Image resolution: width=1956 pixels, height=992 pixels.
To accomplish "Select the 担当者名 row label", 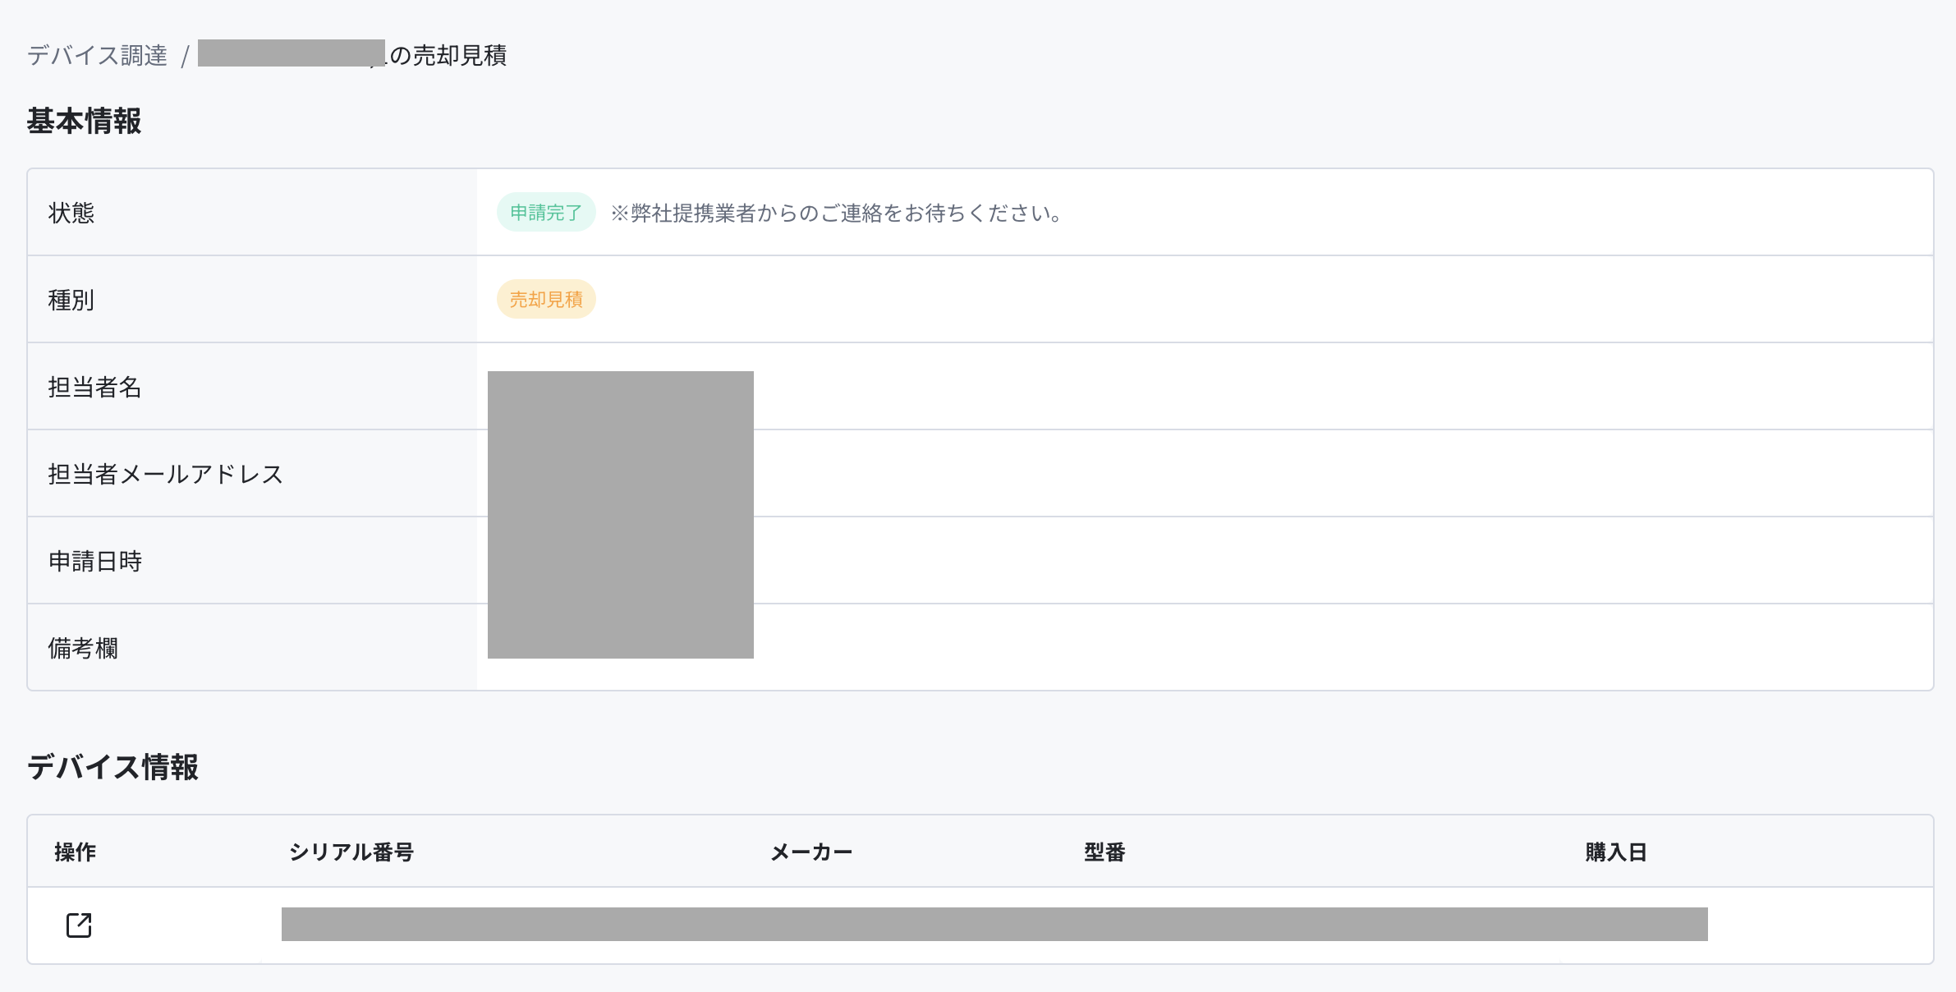I will pyautogui.click(x=95, y=387).
